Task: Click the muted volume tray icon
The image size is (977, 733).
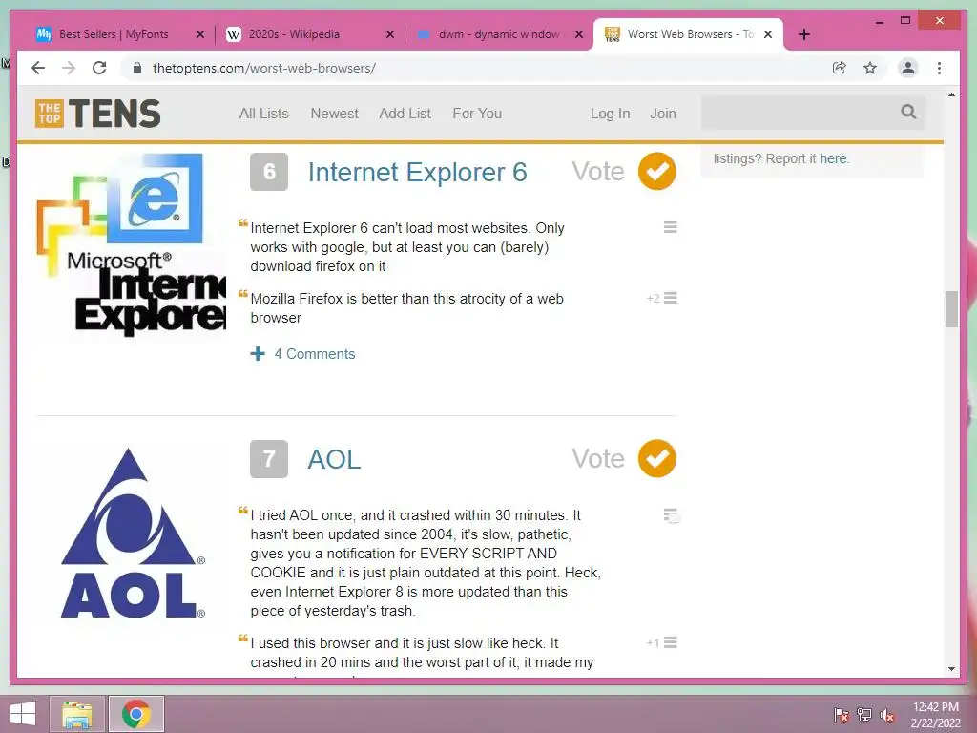Action: [x=887, y=714]
